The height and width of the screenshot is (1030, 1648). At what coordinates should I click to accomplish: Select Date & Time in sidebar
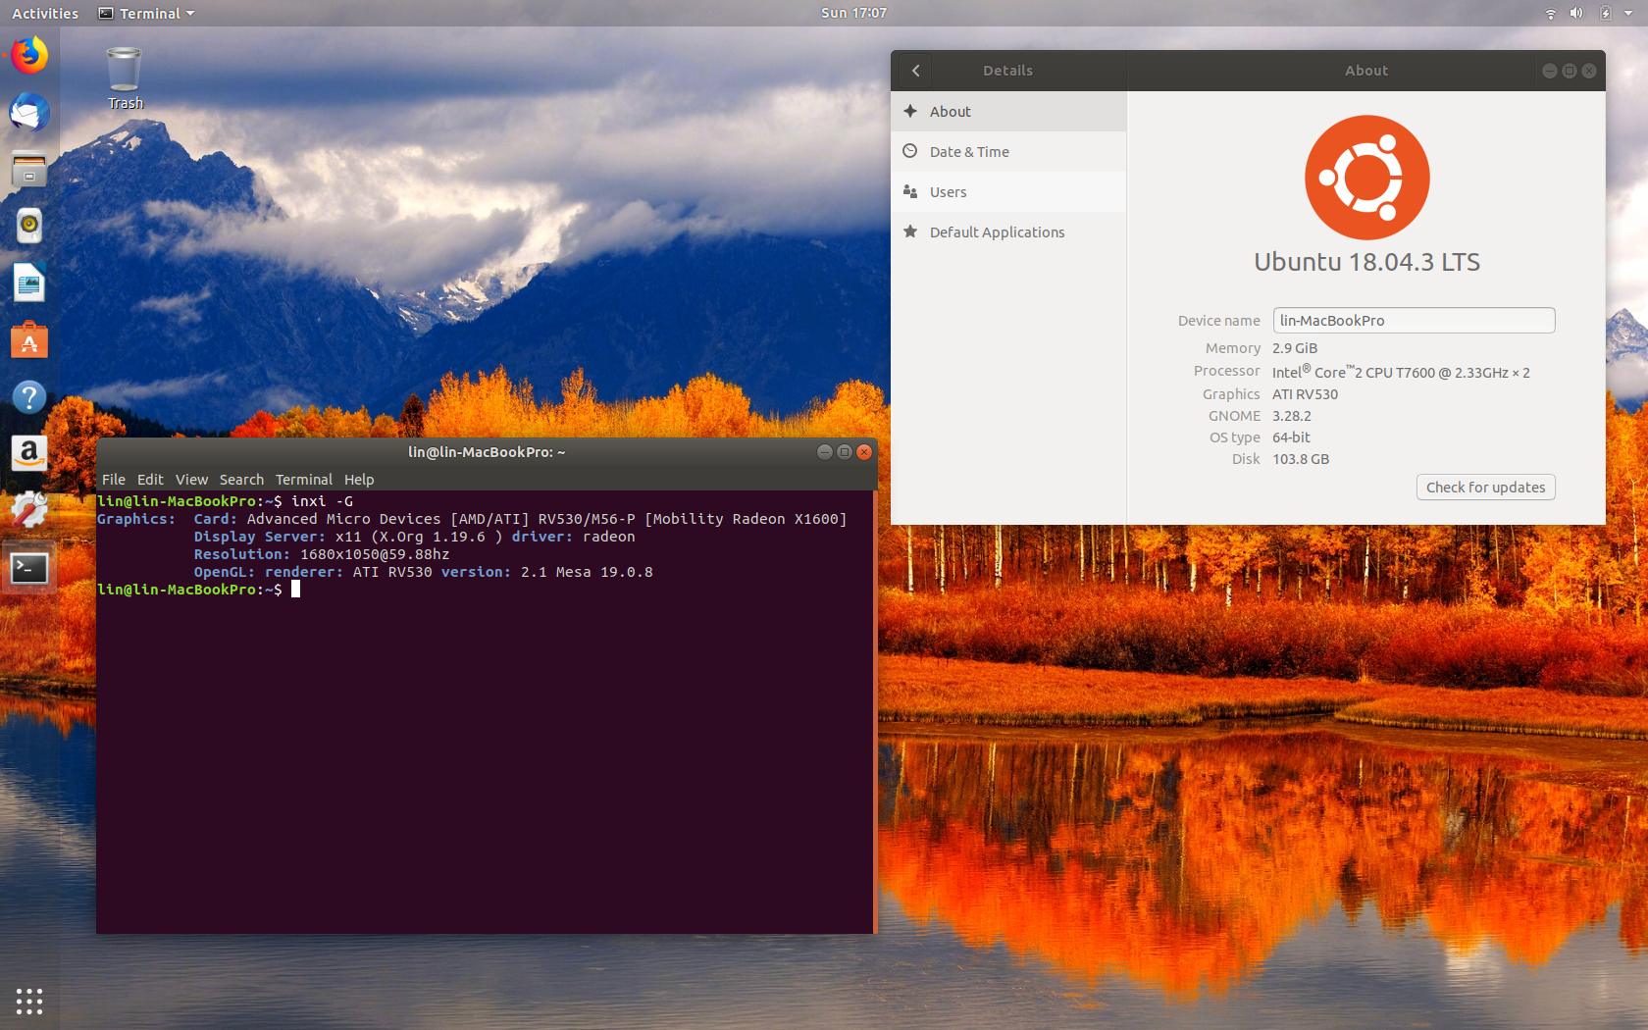(1008, 152)
